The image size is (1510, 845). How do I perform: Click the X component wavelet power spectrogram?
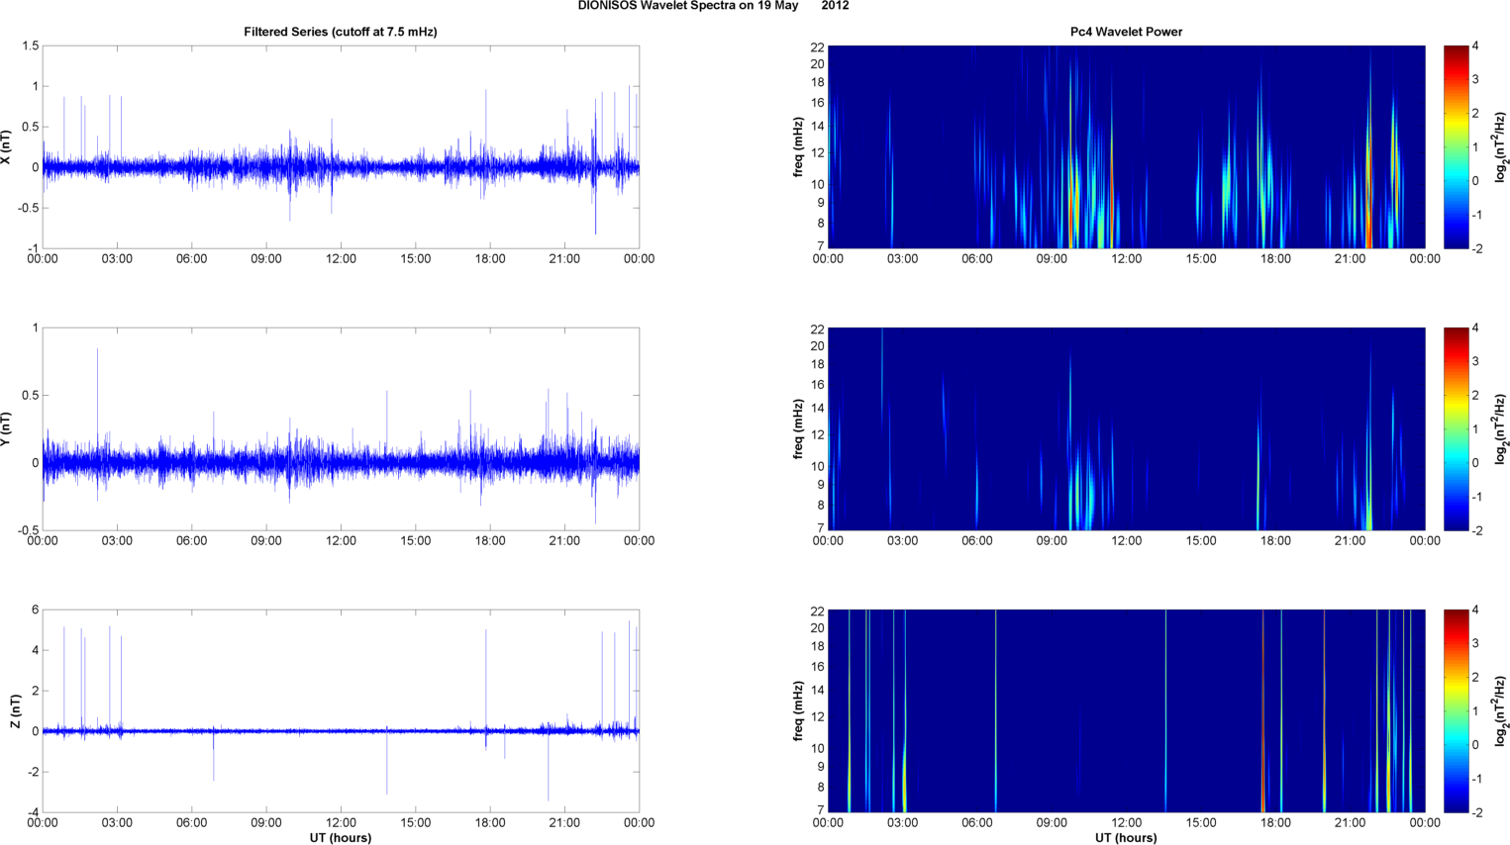(x=1126, y=147)
